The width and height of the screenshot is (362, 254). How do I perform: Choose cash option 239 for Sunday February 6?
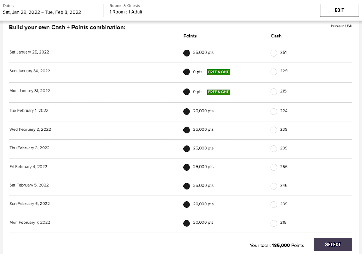point(274,204)
